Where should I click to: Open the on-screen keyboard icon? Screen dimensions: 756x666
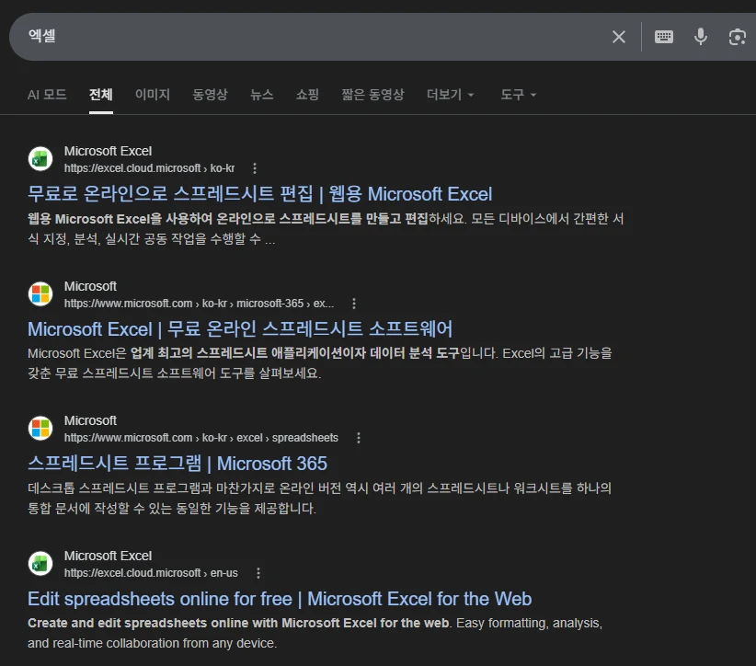click(662, 36)
